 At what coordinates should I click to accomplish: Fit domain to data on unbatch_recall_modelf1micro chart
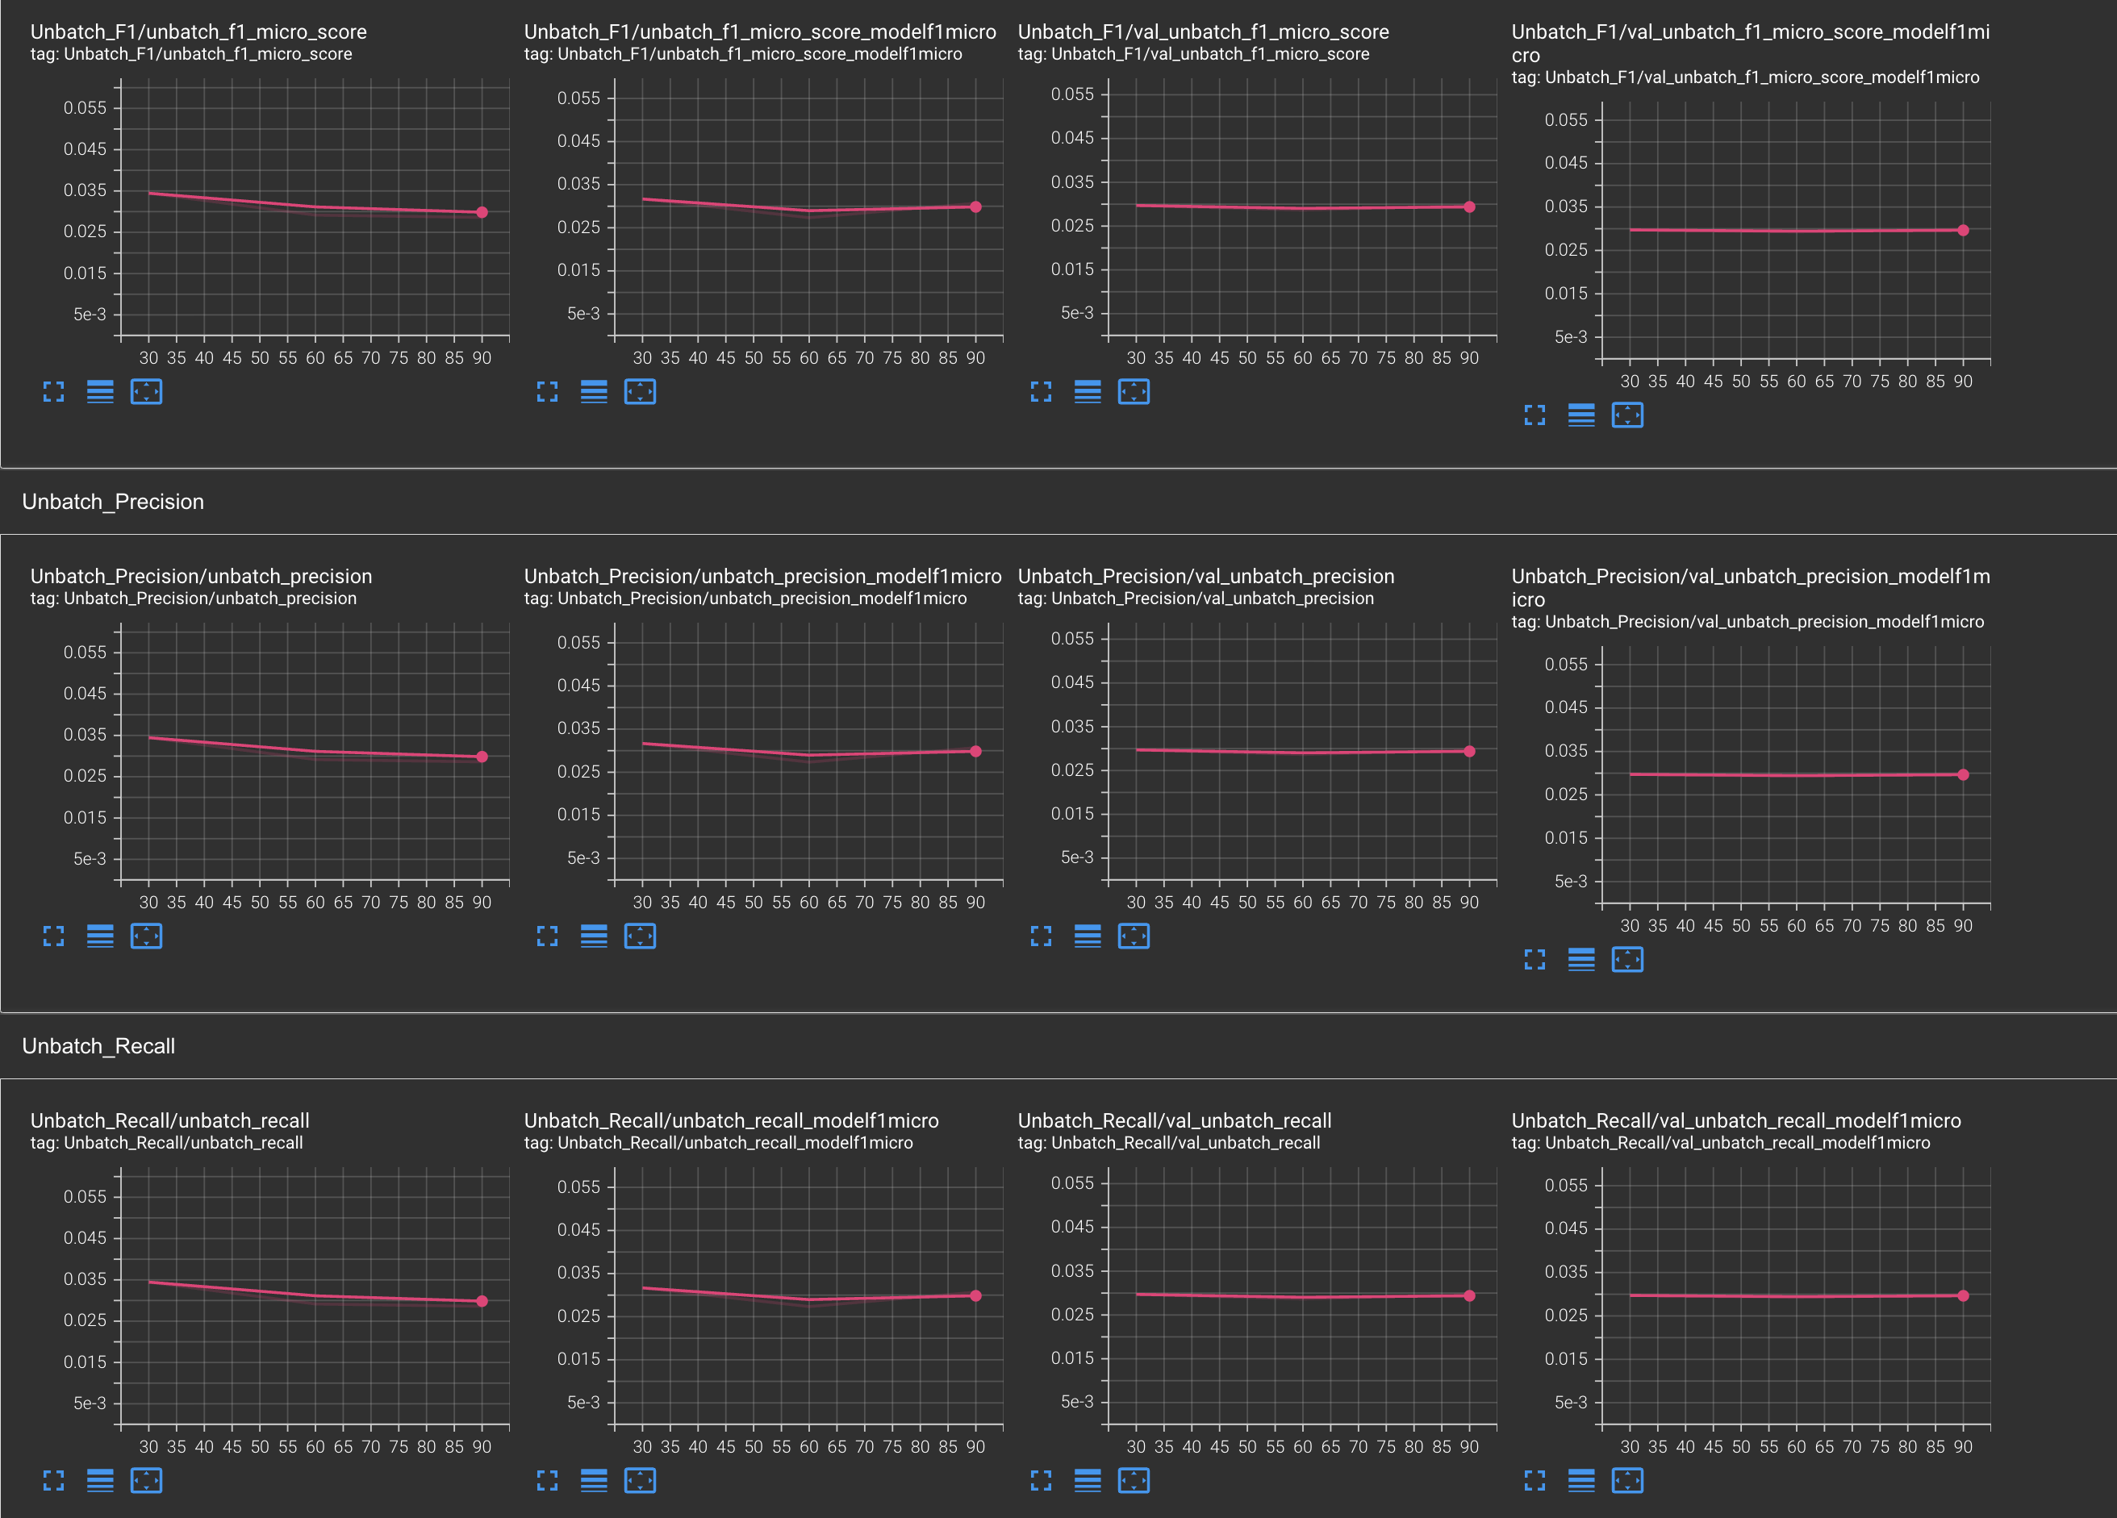point(641,1481)
